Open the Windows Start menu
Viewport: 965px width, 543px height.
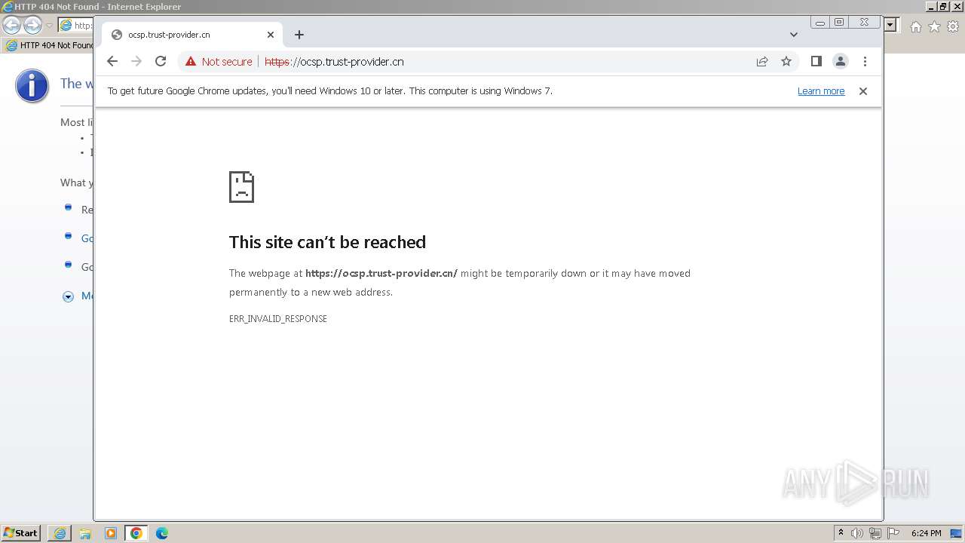[x=21, y=533]
